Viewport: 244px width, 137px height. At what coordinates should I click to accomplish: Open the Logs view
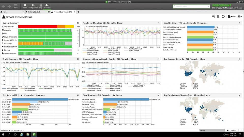[x=41, y=6]
